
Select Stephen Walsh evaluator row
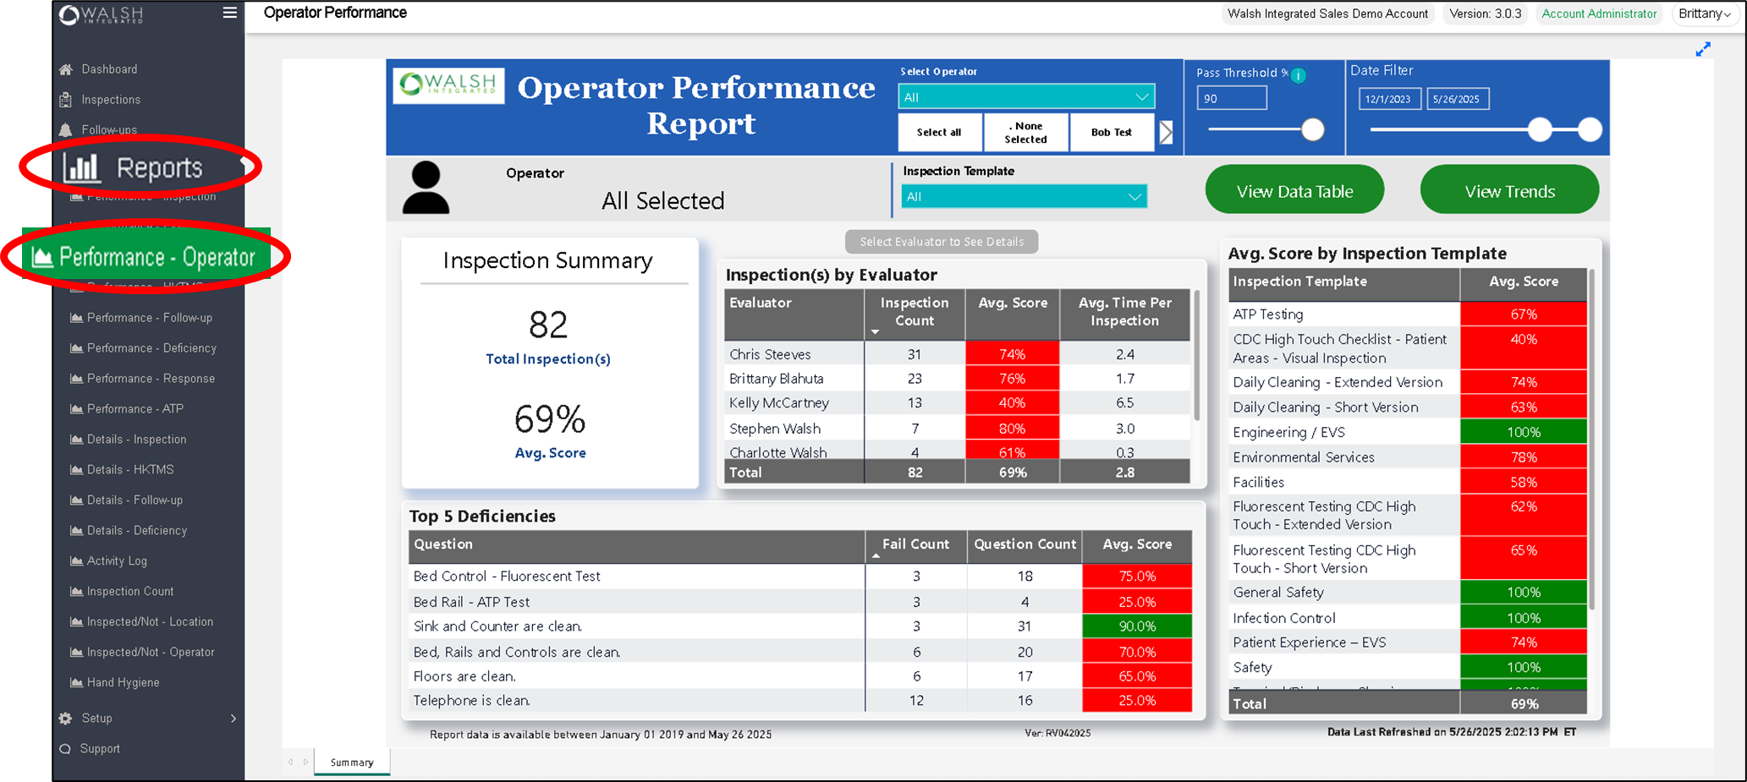pos(958,429)
